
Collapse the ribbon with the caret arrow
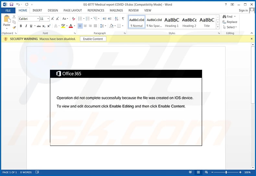[251, 33]
